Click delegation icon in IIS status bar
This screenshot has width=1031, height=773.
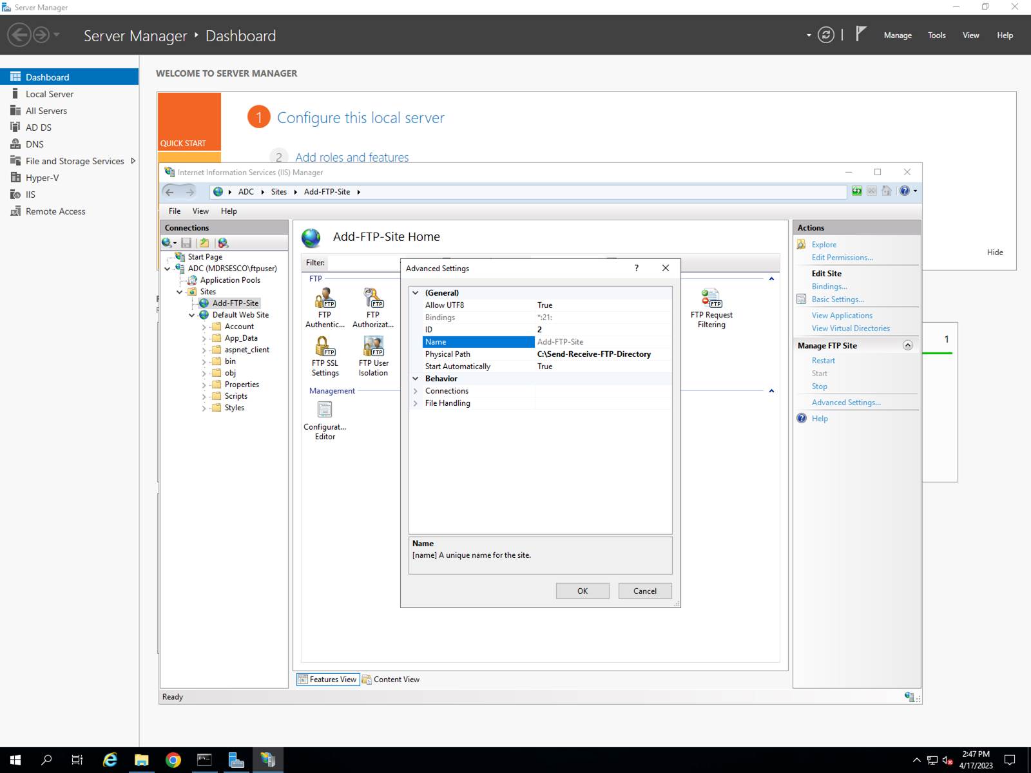[x=910, y=696]
